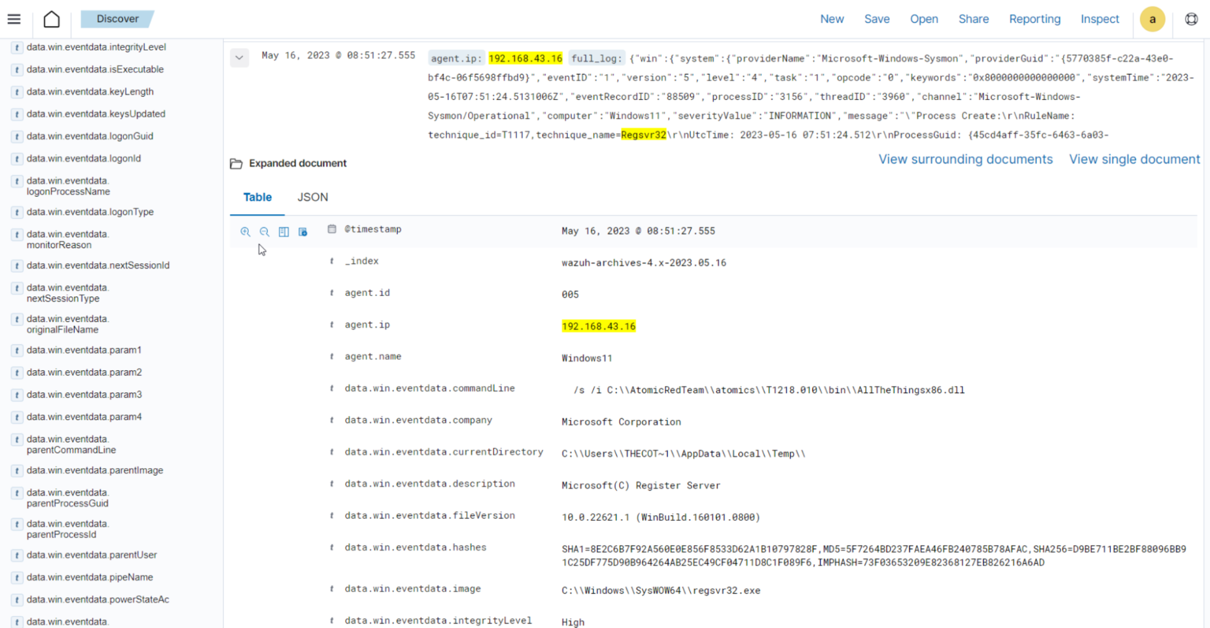Viewport: 1210px width, 628px height.
Task: Open the hamburger navigation menu
Action: click(x=14, y=19)
